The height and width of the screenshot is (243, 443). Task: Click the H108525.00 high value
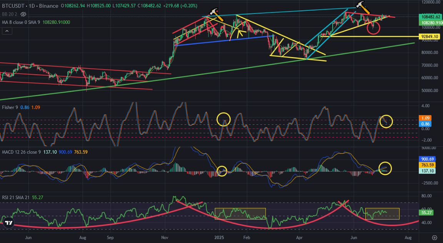coord(98,6)
